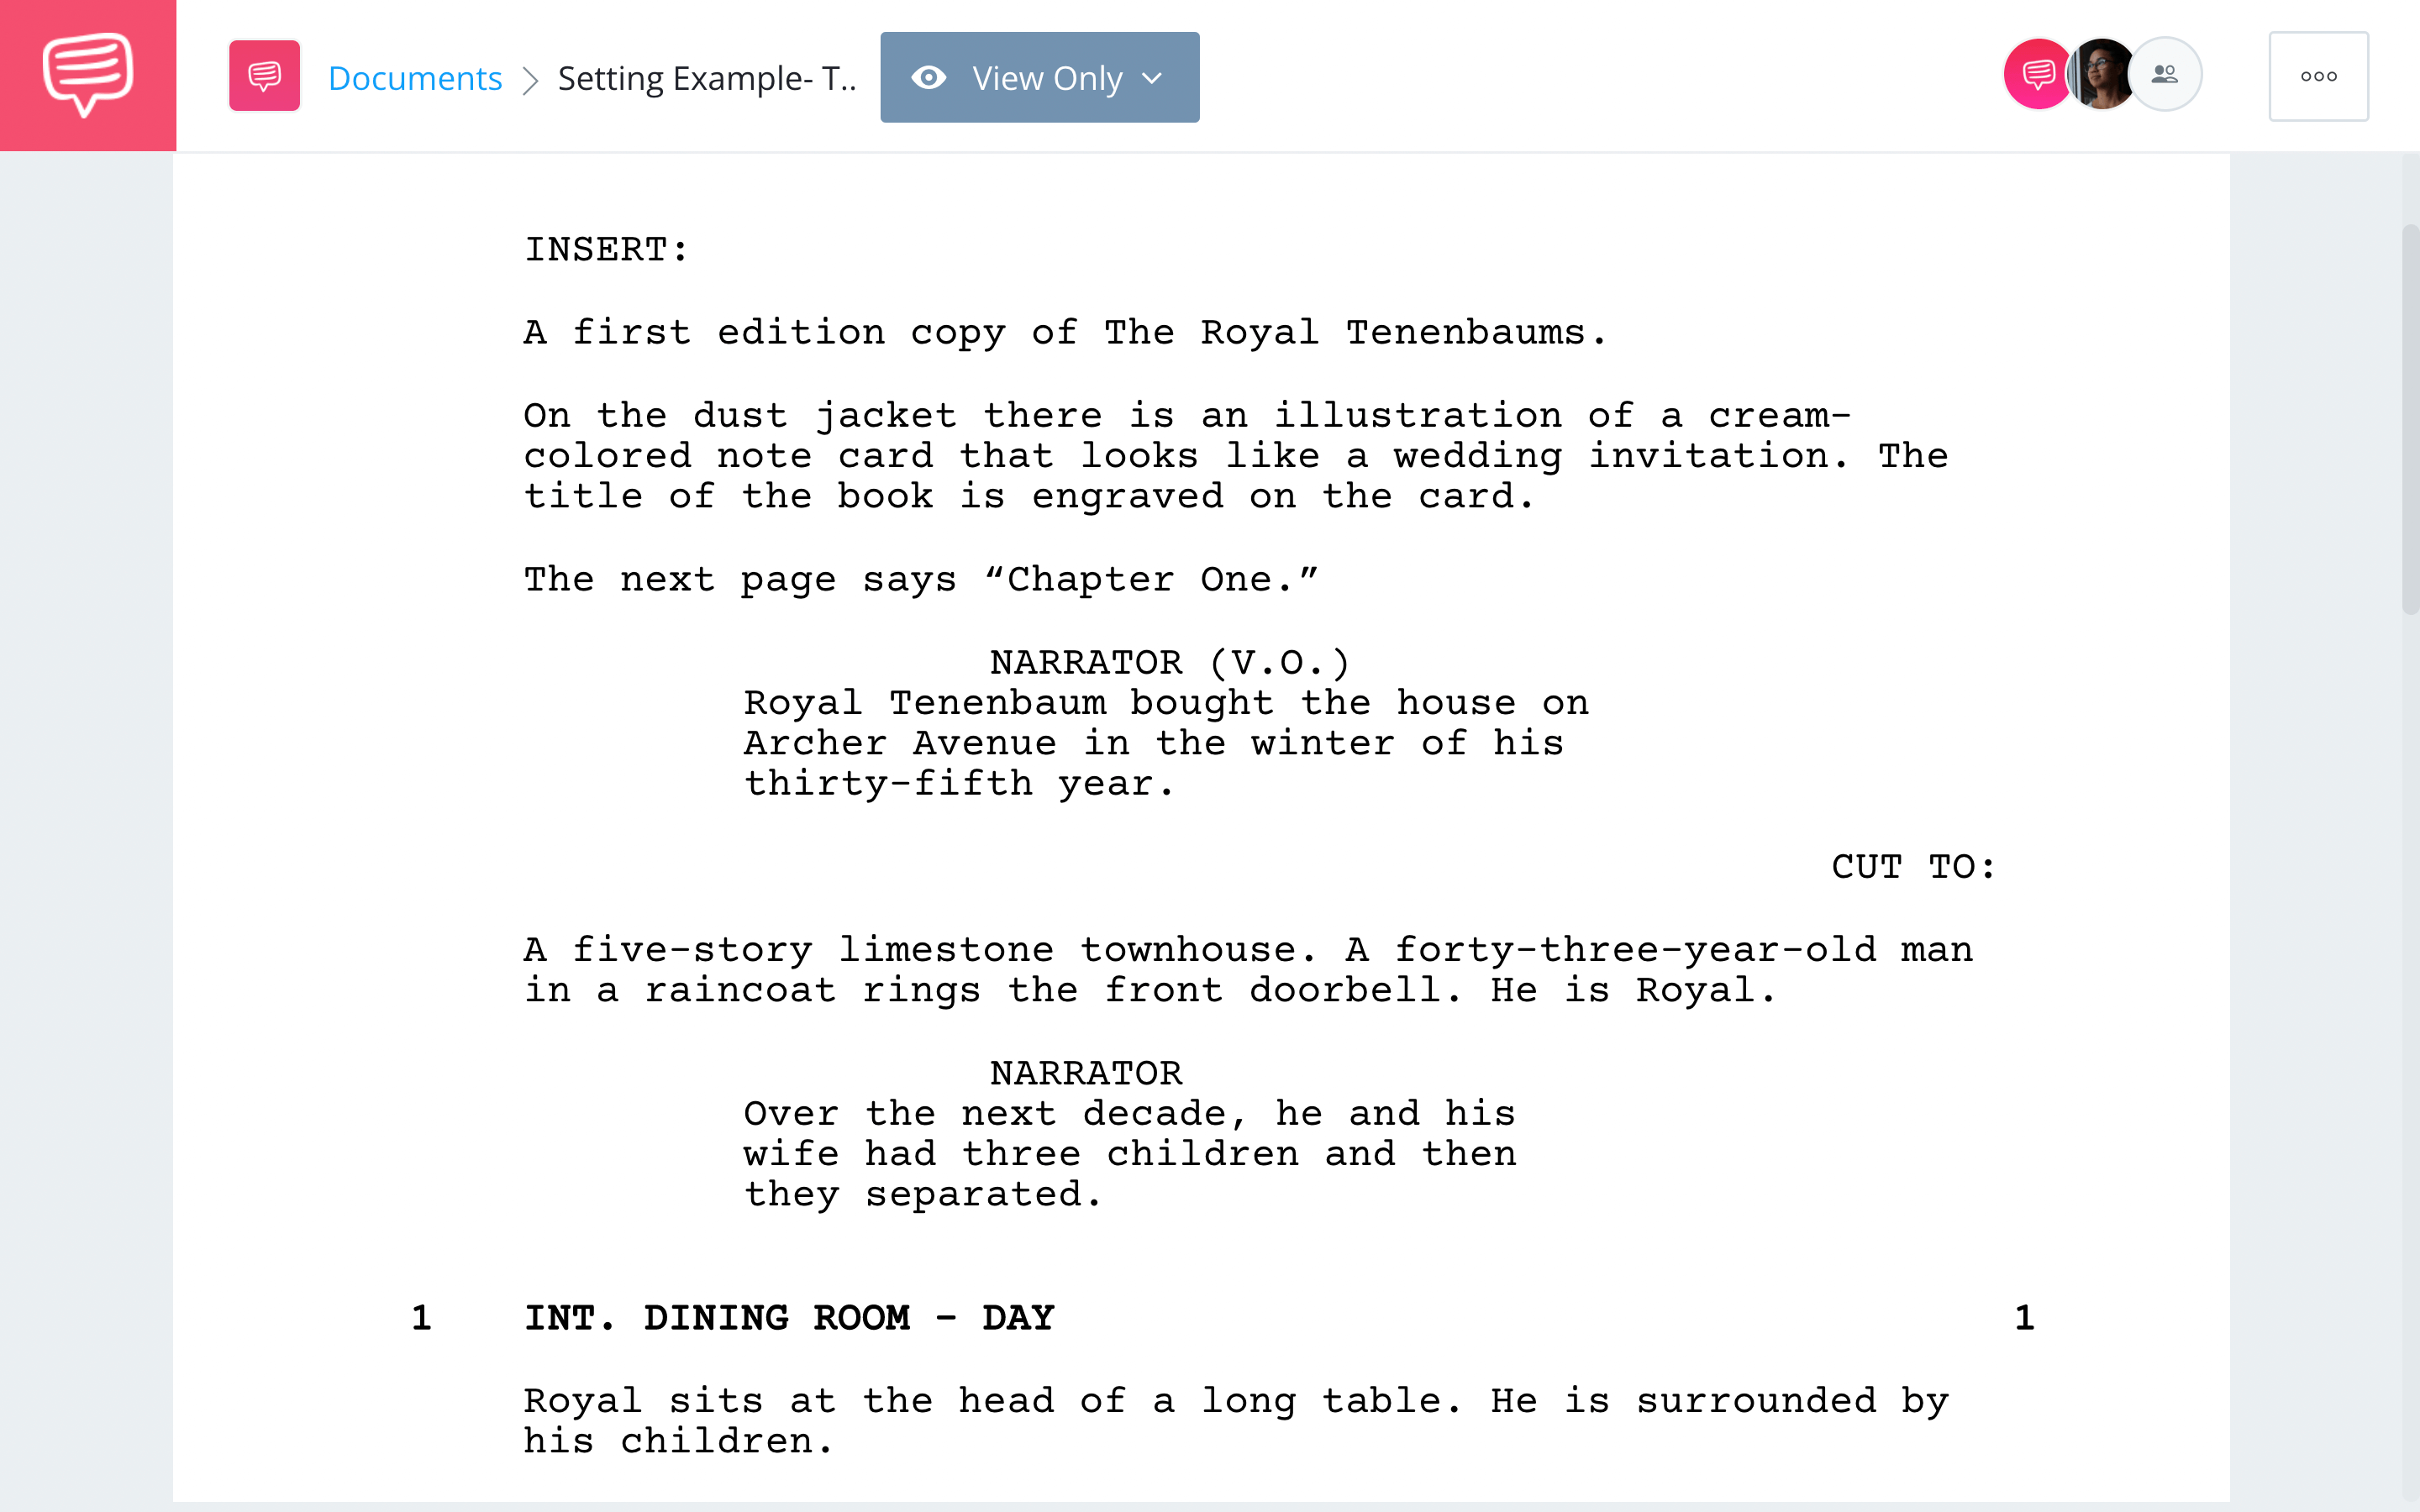This screenshot has width=2420, height=1512.
Task: Click the Setting Example- T... file name
Action: pos(704,75)
